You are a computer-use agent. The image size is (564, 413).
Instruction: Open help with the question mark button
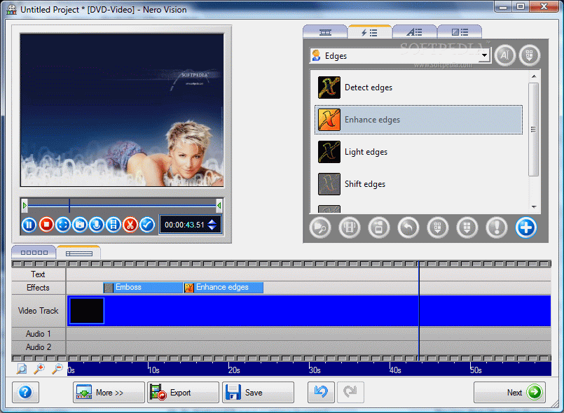point(25,393)
